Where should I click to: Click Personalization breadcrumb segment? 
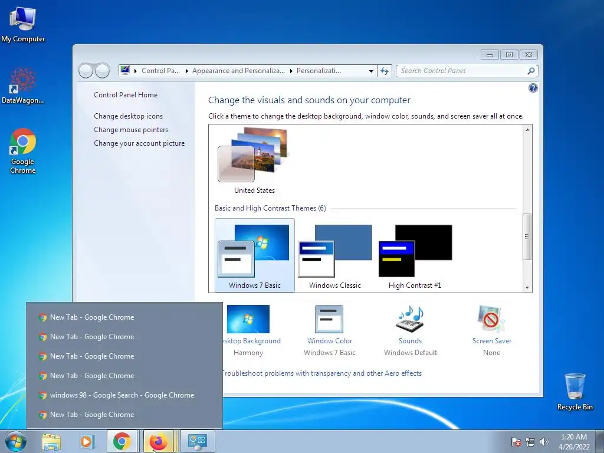[x=319, y=71]
